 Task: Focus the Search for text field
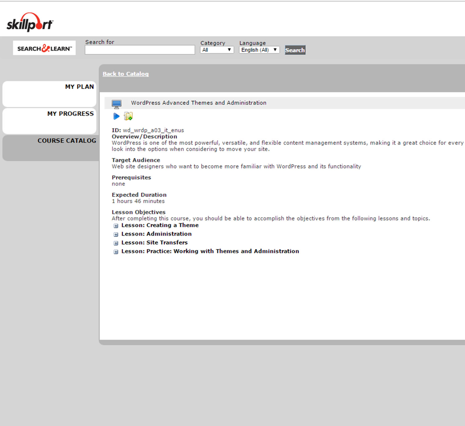pos(140,50)
